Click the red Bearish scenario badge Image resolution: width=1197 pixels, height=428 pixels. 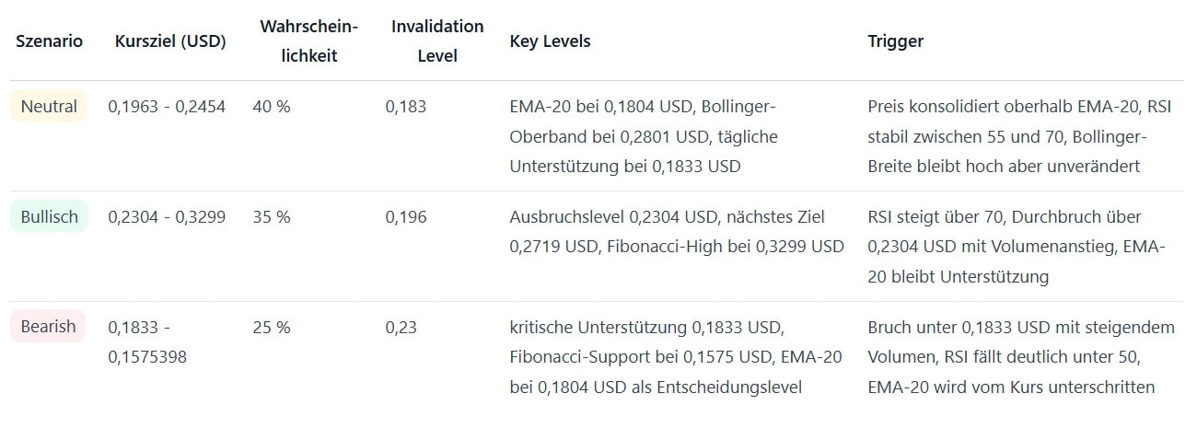(48, 328)
